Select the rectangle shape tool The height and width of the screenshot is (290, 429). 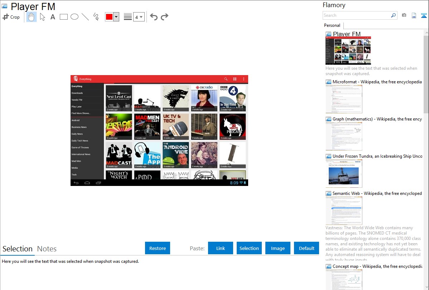pyautogui.click(x=64, y=17)
